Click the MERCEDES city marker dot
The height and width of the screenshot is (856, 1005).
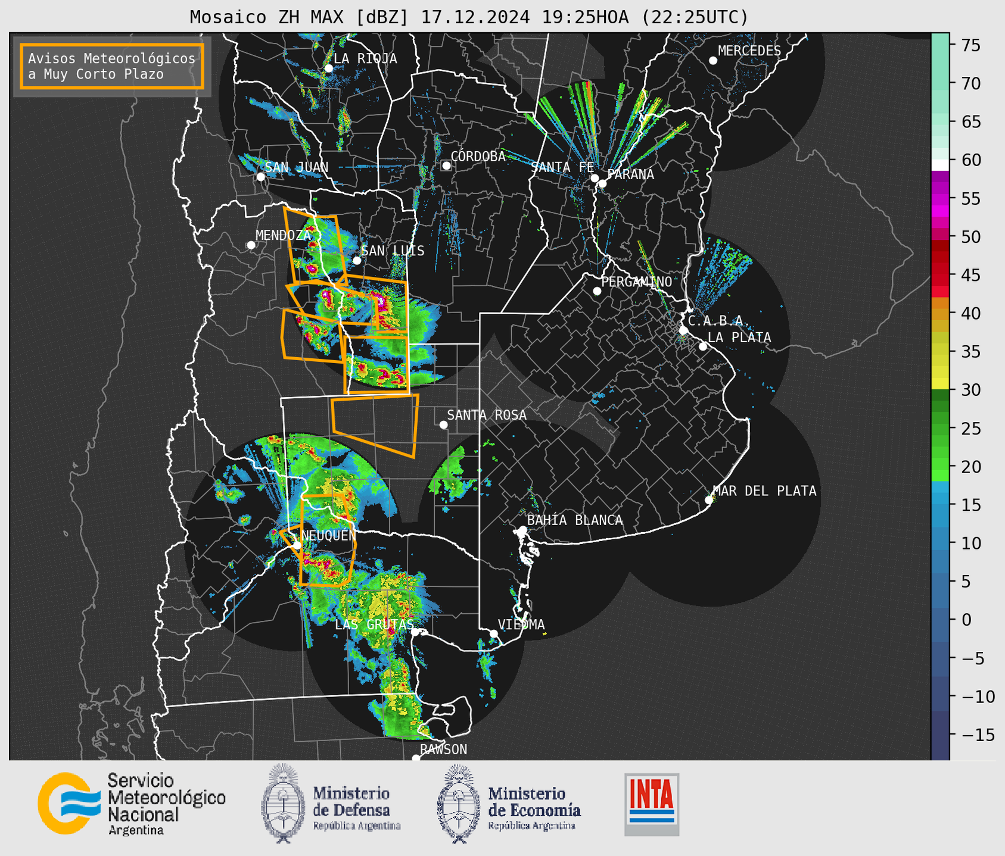tap(713, 60)
